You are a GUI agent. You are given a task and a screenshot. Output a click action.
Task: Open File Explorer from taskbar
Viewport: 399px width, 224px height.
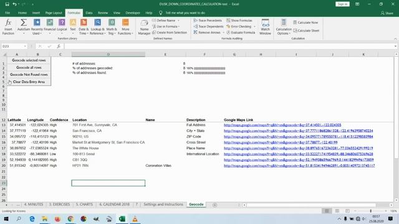coord(45,218)
